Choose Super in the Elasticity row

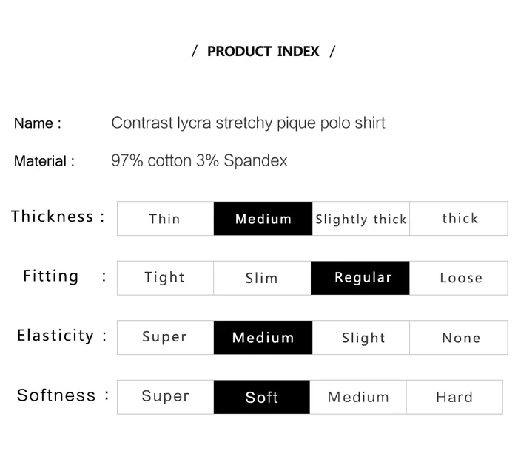click(x=165, y=338)
